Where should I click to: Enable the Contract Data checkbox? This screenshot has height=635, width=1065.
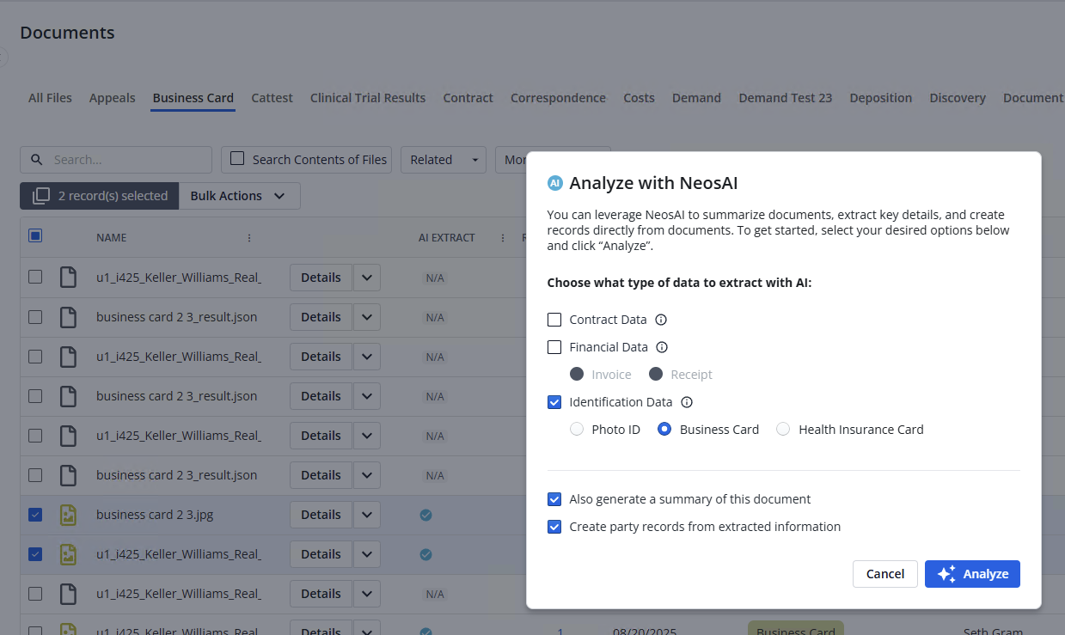pos(554,320)
